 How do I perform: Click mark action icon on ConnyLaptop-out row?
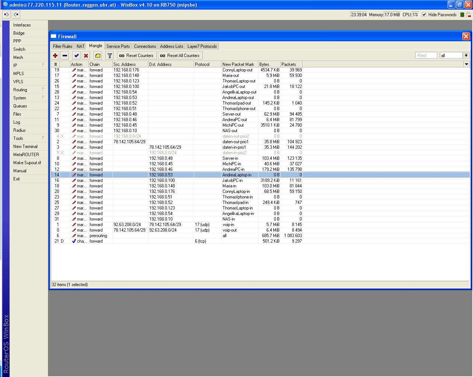click(74, 70)
